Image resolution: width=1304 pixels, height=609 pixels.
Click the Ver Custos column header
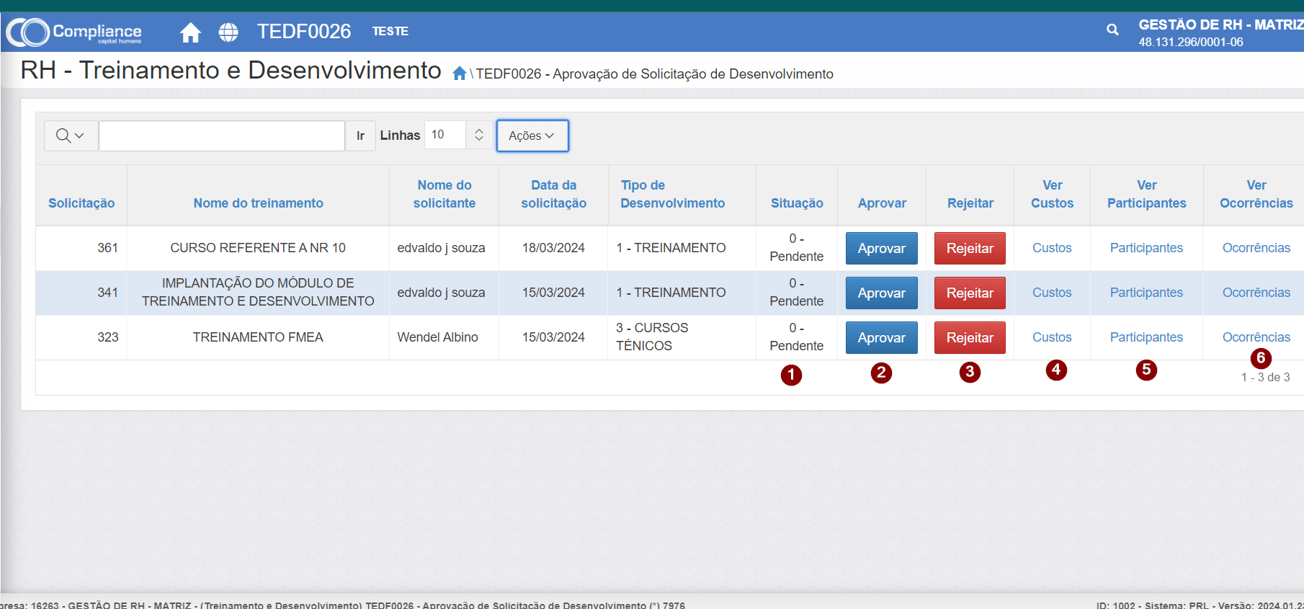point(1053,194)
